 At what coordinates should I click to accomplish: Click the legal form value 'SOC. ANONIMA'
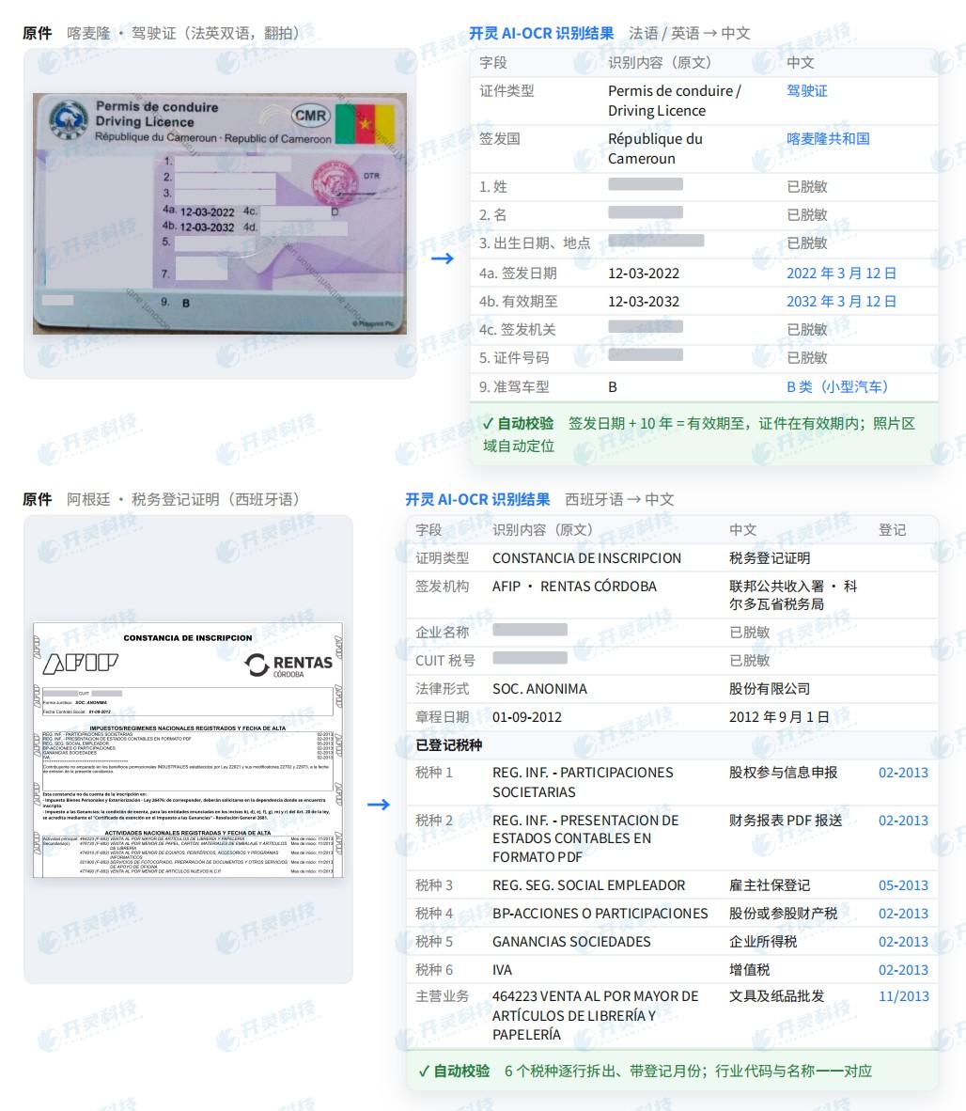[539, 689]
